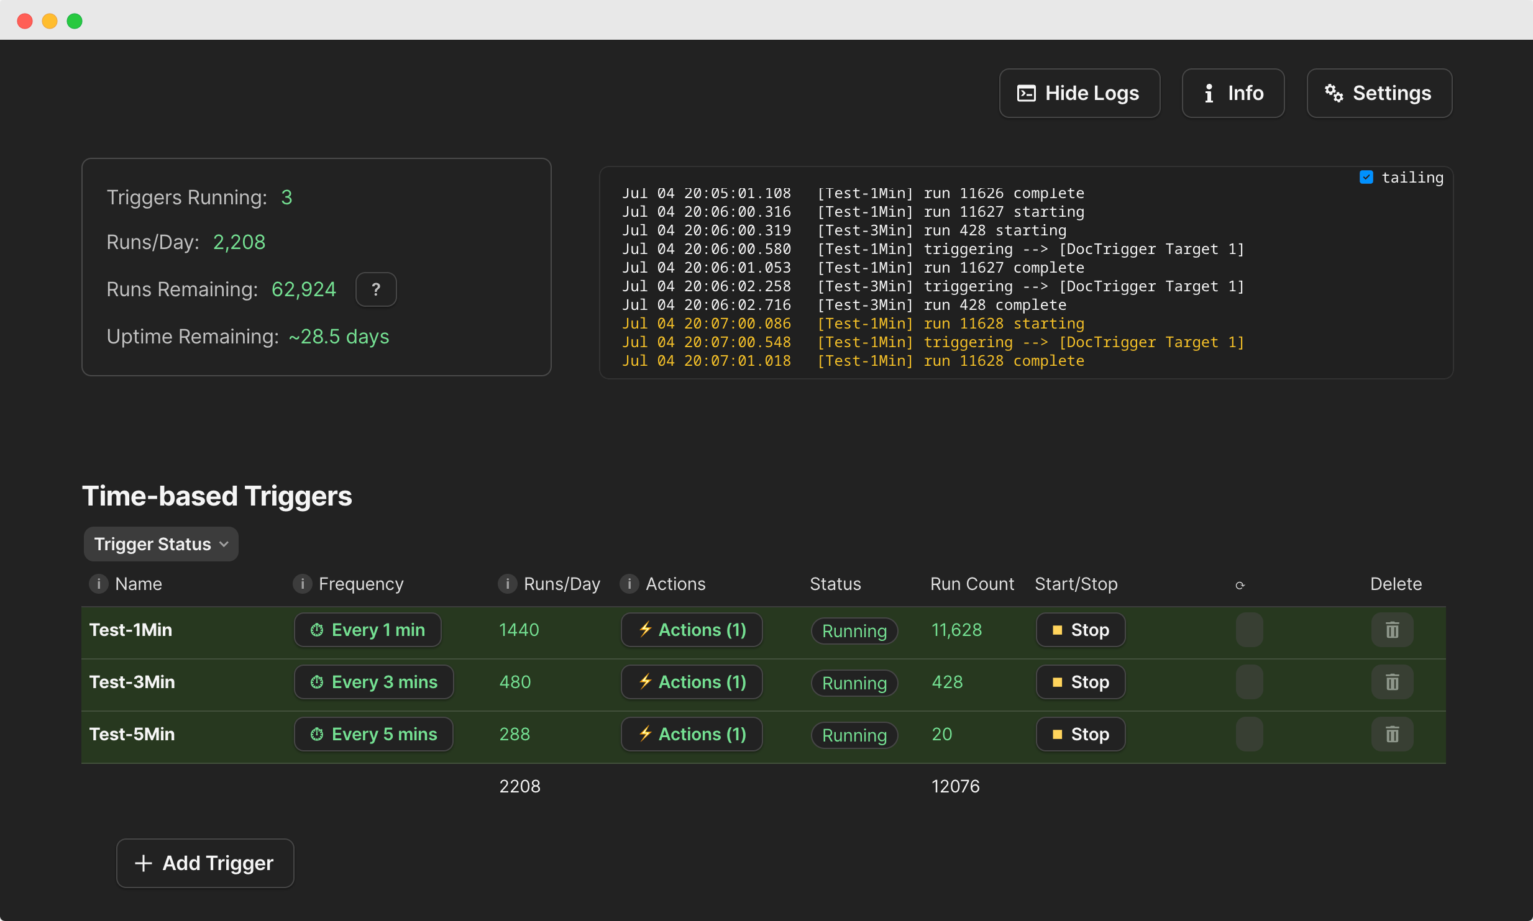The width and height of the screenshot is (1533, 921).
Task: Open Actions (1) for Test-3Min row
Action: [x=691, y=682]
